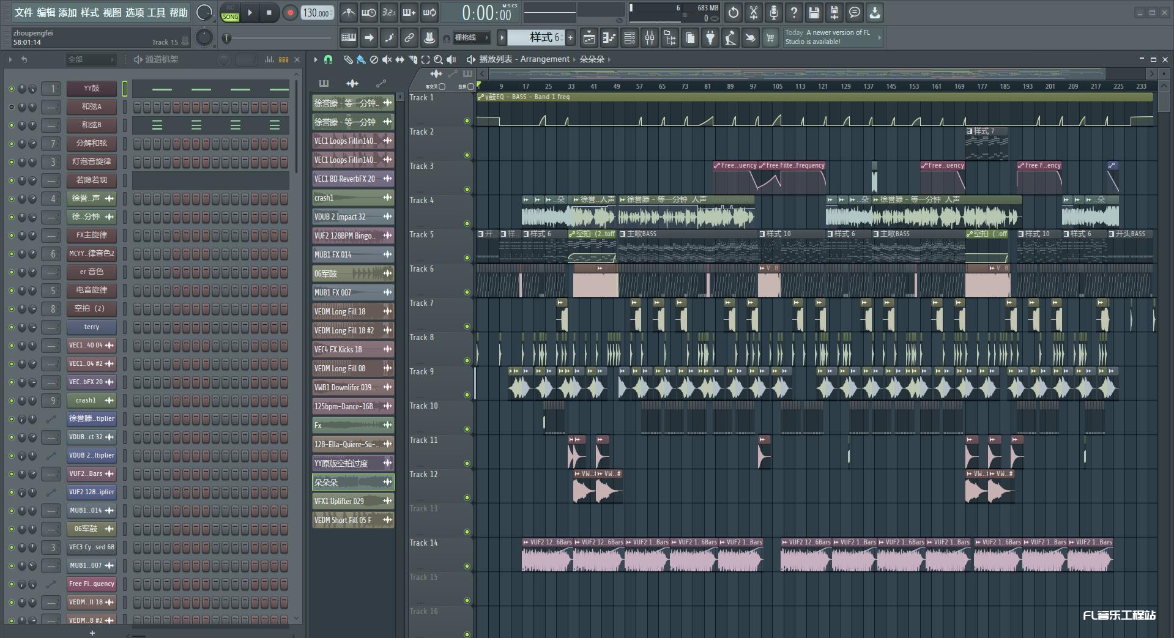Open channel rack options menu arrow
Viewport: 1174px width, 638px height.
tap(10, 59)
